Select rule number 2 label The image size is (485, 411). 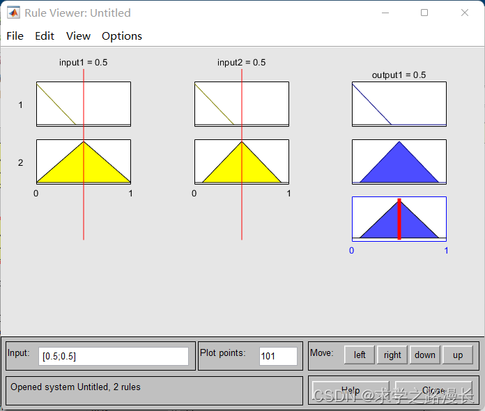point(20,163)
